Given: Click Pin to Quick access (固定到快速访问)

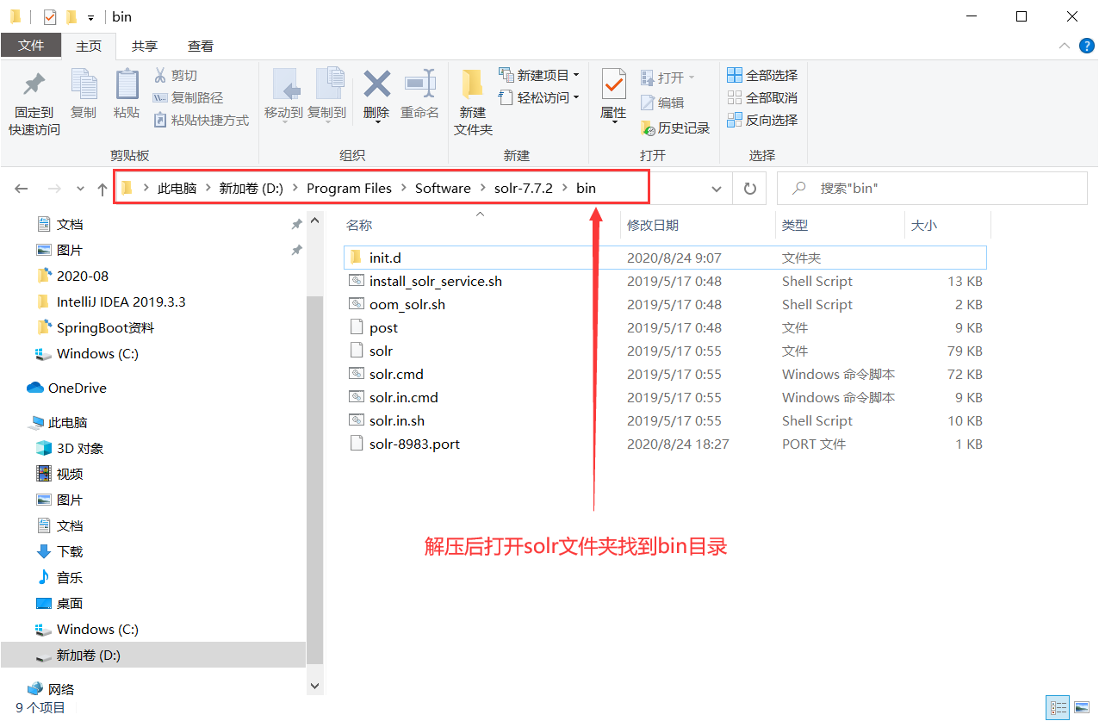Looking at the screenshot, I should click(x=34, y=103).
